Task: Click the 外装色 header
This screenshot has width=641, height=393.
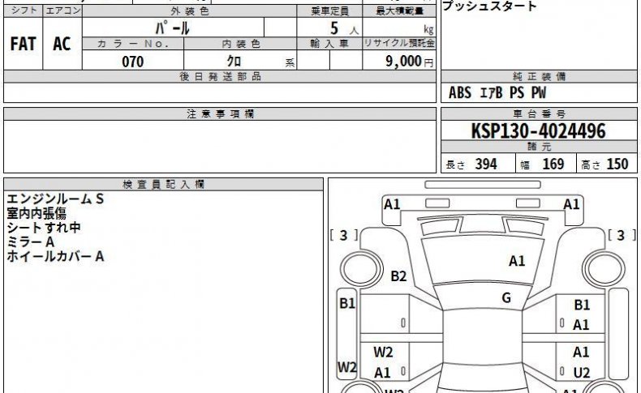Action: click(189, 11)
